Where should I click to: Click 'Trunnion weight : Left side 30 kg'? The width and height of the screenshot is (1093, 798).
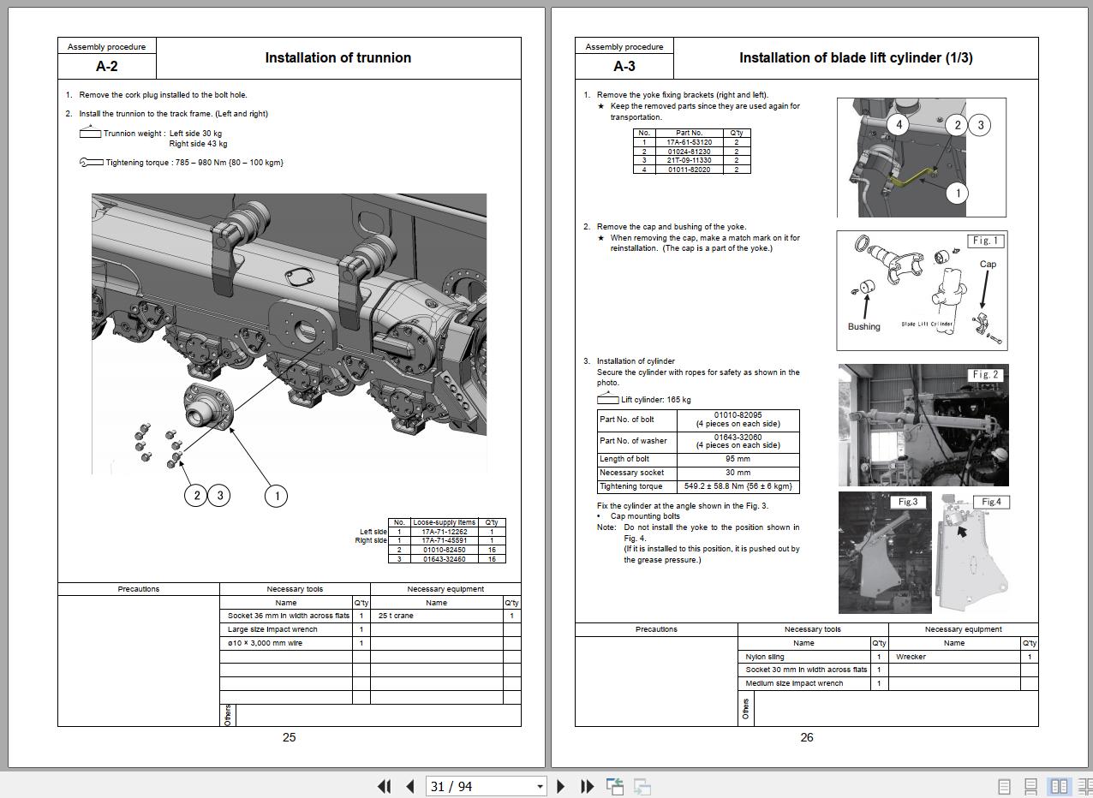pyautogui.click(x=163, y=134)
